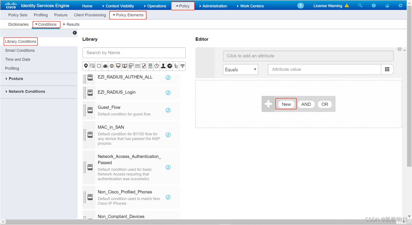
Task: Open the Equals operator dropdown
Action: coord(240,70)
